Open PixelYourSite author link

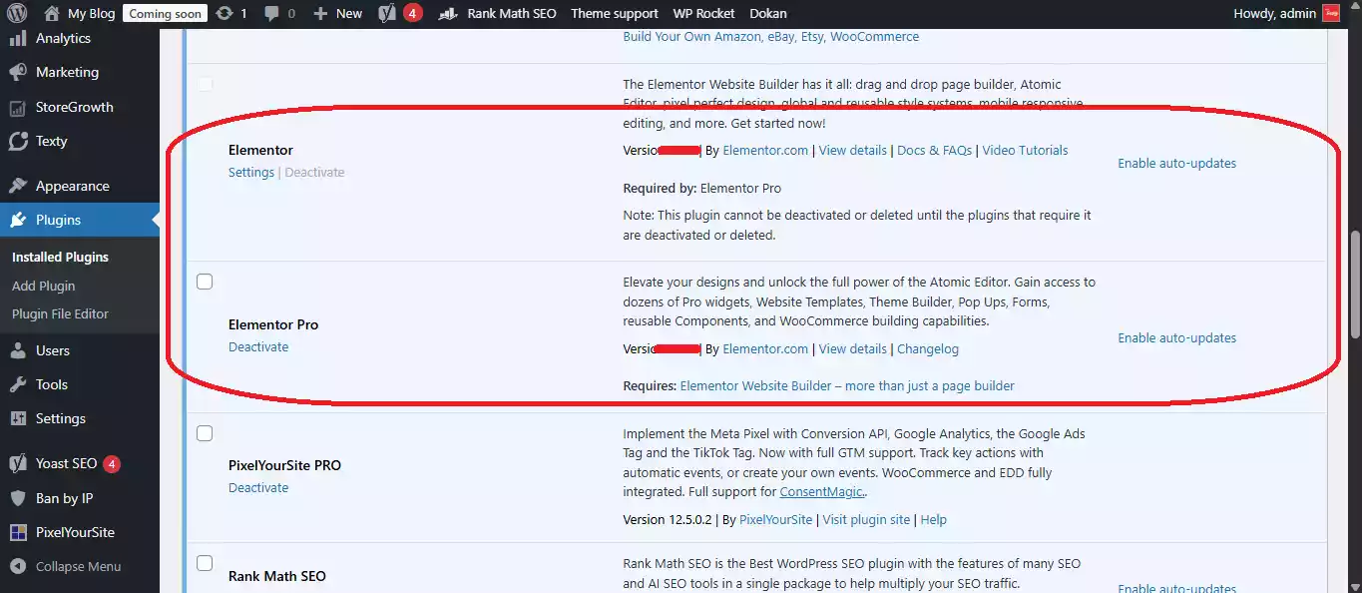point(777,519)
